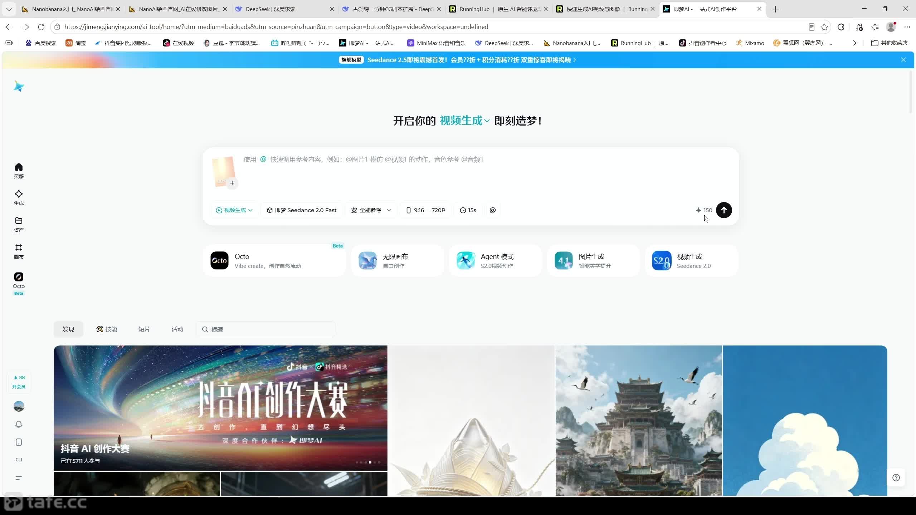
Task: Favorite this page with the star icon
Action: (824, 27)
